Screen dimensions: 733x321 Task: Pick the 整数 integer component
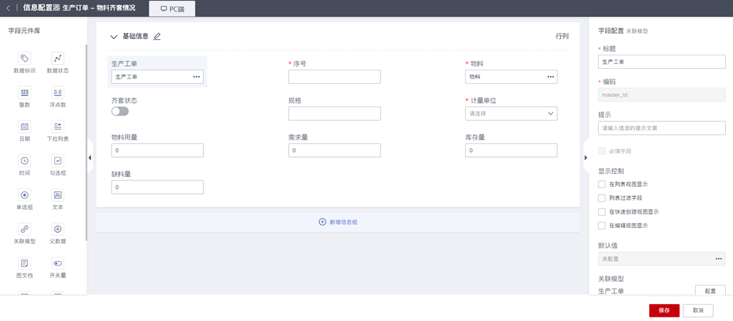[24, 92]
